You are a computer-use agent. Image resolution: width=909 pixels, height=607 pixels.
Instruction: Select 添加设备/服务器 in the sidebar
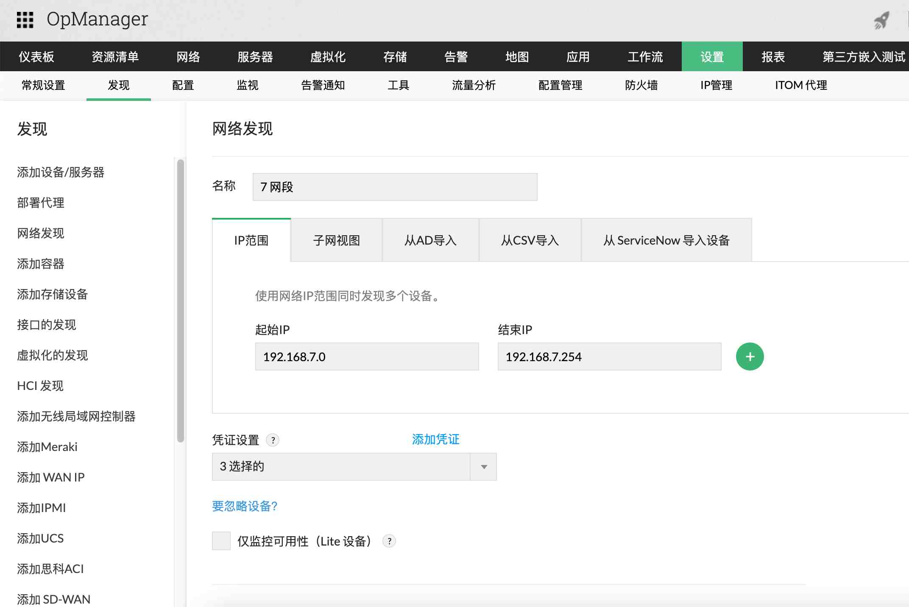(61, 172)
